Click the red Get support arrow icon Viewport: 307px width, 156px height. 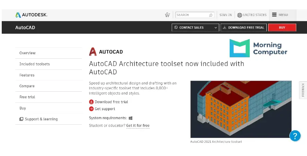pos(91,109)
